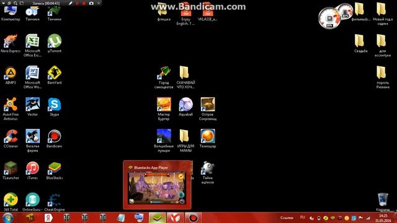The image size is (397, 223).
Task: Click the fullscreen rectangle icon in Bandicam bar
Action: click(x=22, y=3)
